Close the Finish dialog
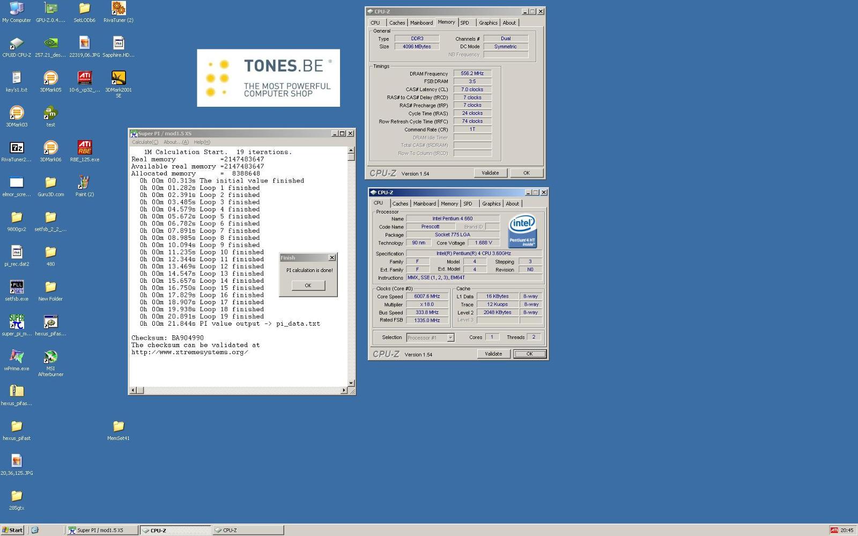Image resolution: width=858 pixels, height=536 pixels. tap(332, 258)
